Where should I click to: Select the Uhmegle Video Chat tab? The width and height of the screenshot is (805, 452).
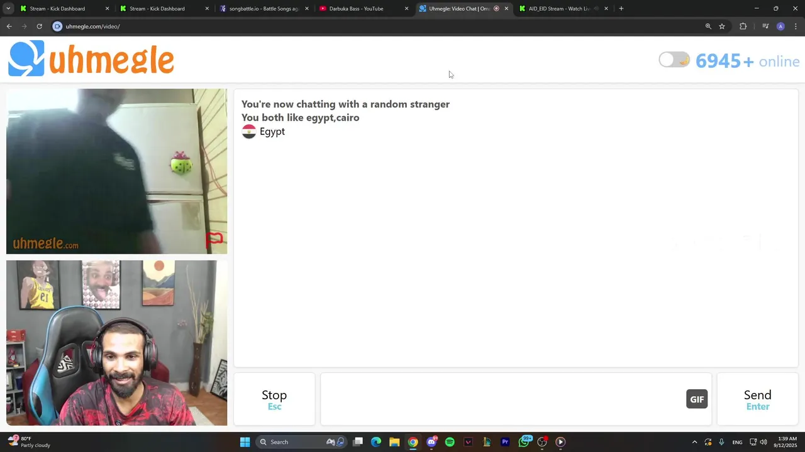click(x=459, y=9)
